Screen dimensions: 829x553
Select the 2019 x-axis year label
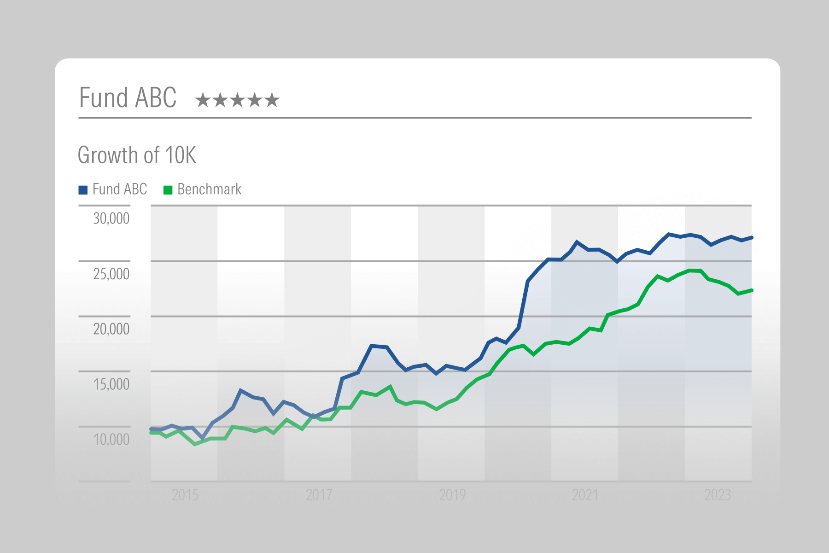click(452, 495)
